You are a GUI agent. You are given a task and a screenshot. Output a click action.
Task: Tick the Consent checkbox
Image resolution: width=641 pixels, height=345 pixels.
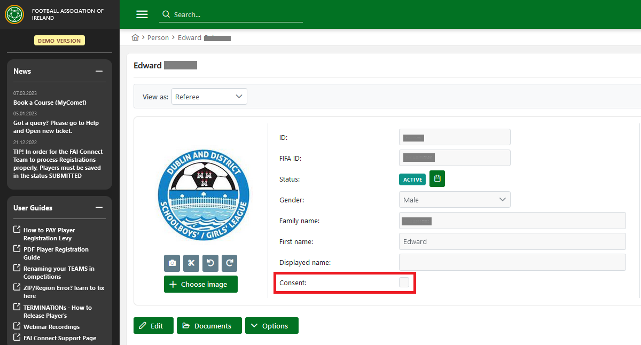[x=404, y=283]
